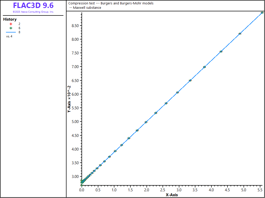Click the data marker nearest X value 1.0
The width and height of the screenshot is (265, 198).
pos(115,151)
